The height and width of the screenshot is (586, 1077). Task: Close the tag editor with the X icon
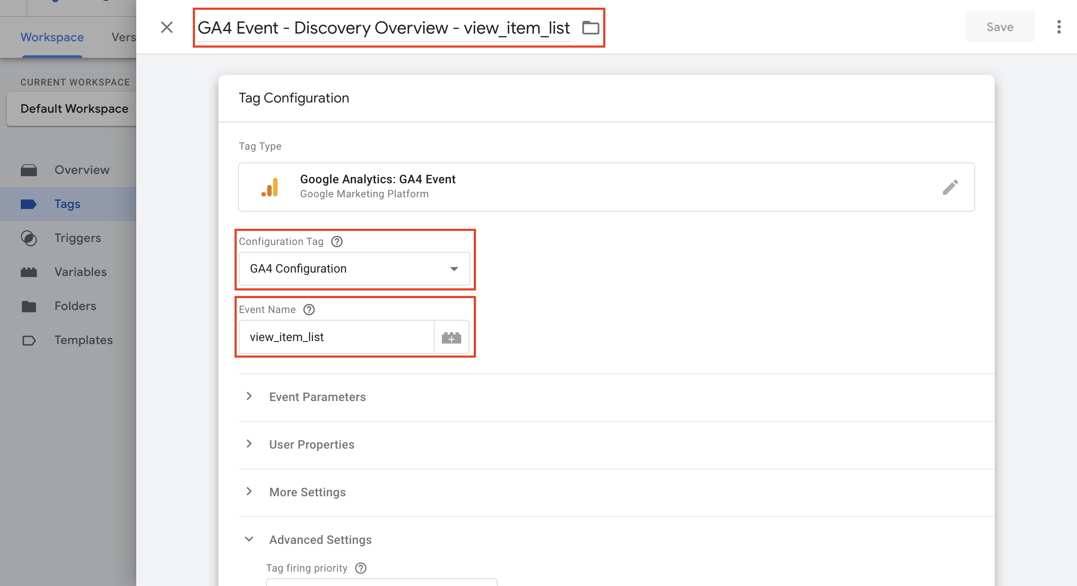pyautogui.click(x=167, y=27)
